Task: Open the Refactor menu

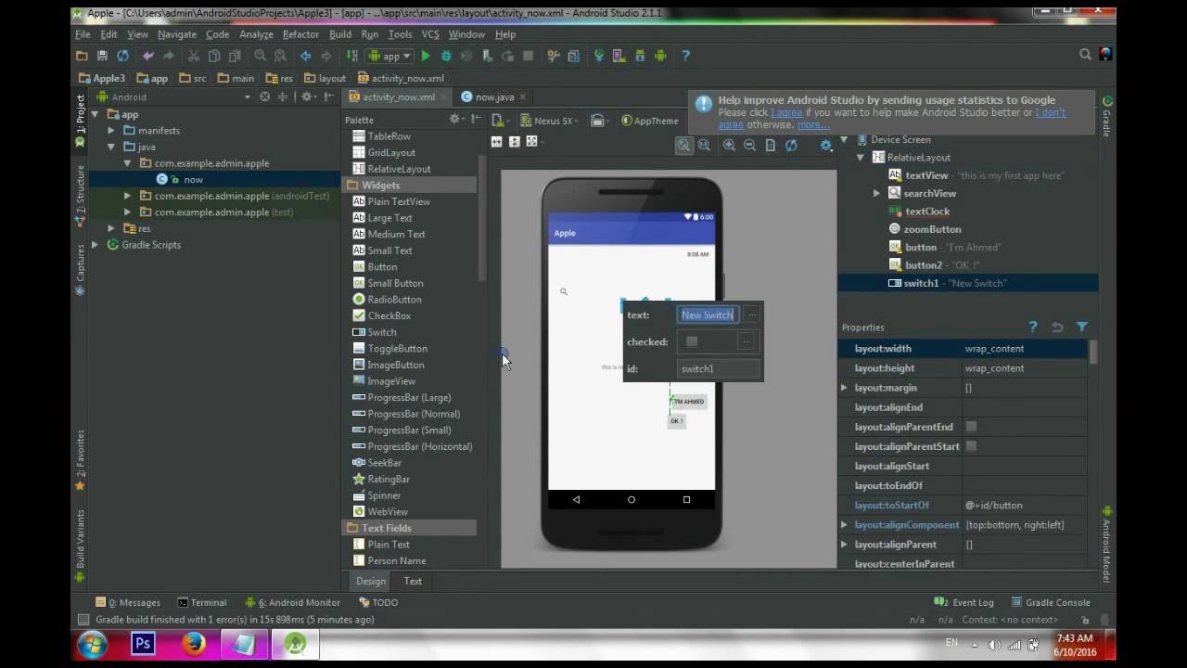Action: pyautogui.click(x=300, y=34)
